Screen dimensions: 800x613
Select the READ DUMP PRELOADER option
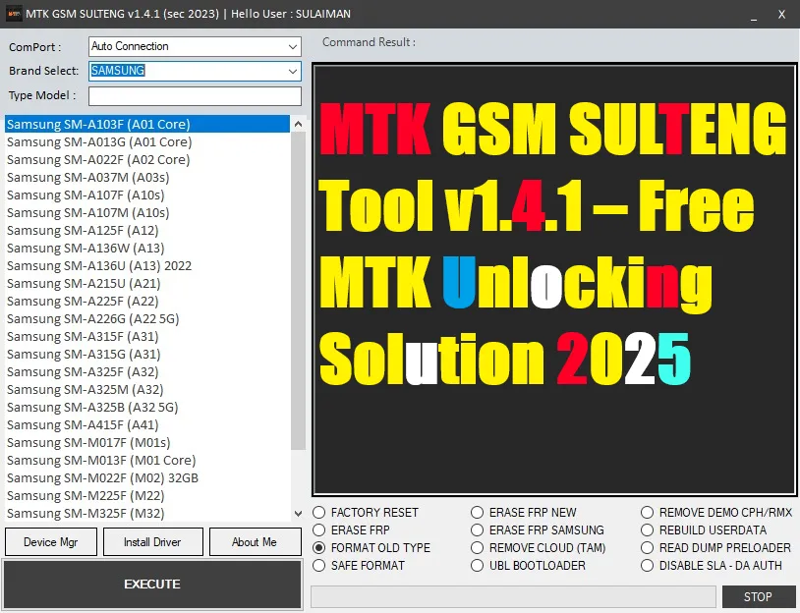[x=715, y=548]
